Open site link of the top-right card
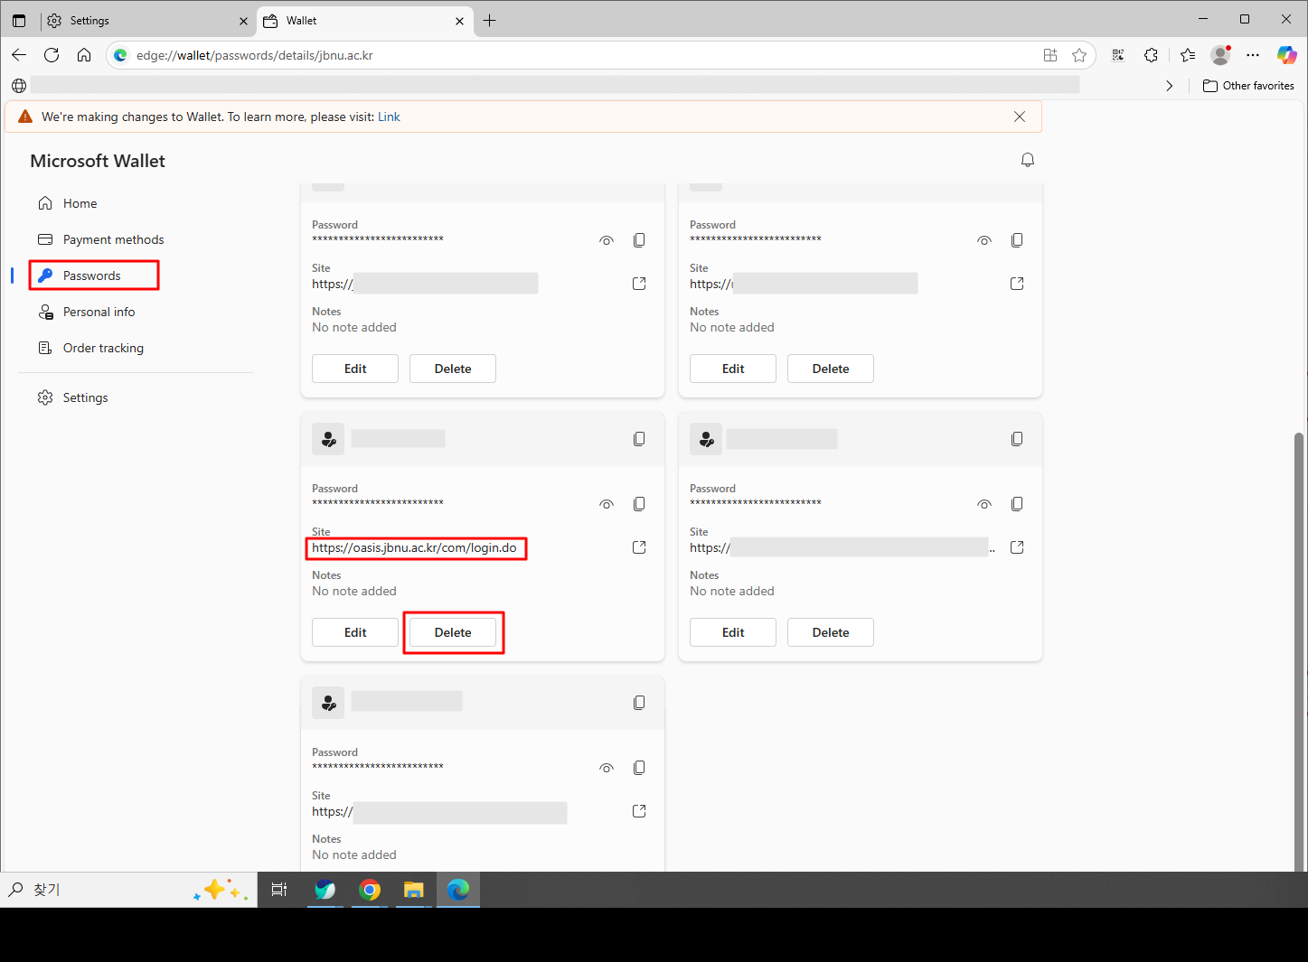Viewport: 1308px width, 962px height. click(1017, 284)
